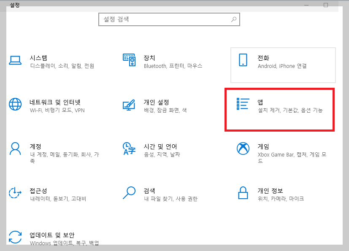The height and width of the screenshot is (251, 349).
Task: Open the Ease of Access (접근성) icon
Action: [x=15, y=193]
